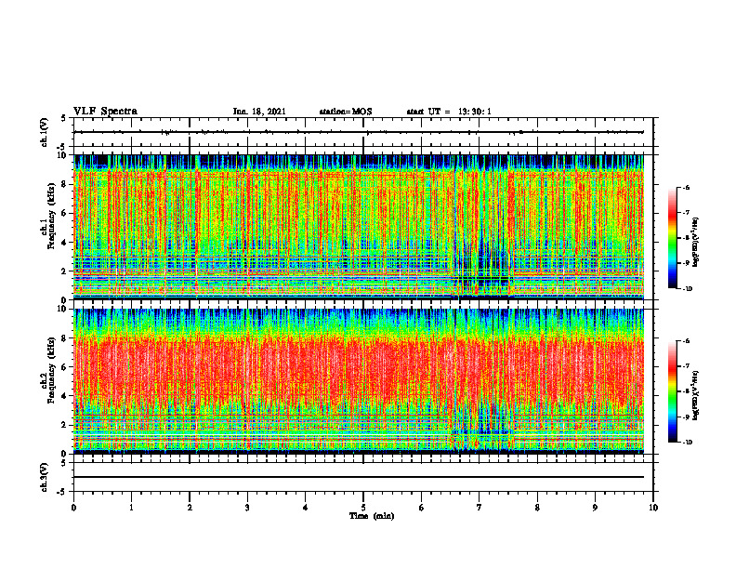The image size is (736, 569).
Task: Click the "5" tick on the ch.1(V) axis
Action: point(63,118)
